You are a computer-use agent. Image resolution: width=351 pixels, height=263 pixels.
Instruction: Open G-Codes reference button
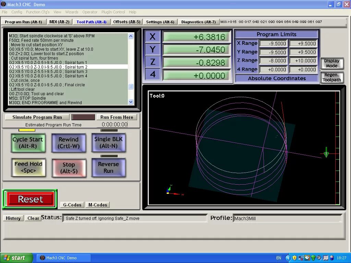point(72,205)
